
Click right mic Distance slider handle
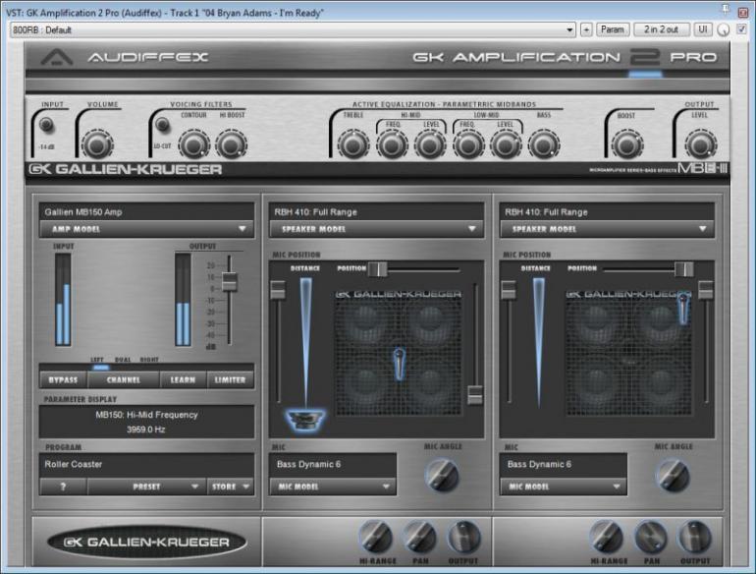click(509, 290)
